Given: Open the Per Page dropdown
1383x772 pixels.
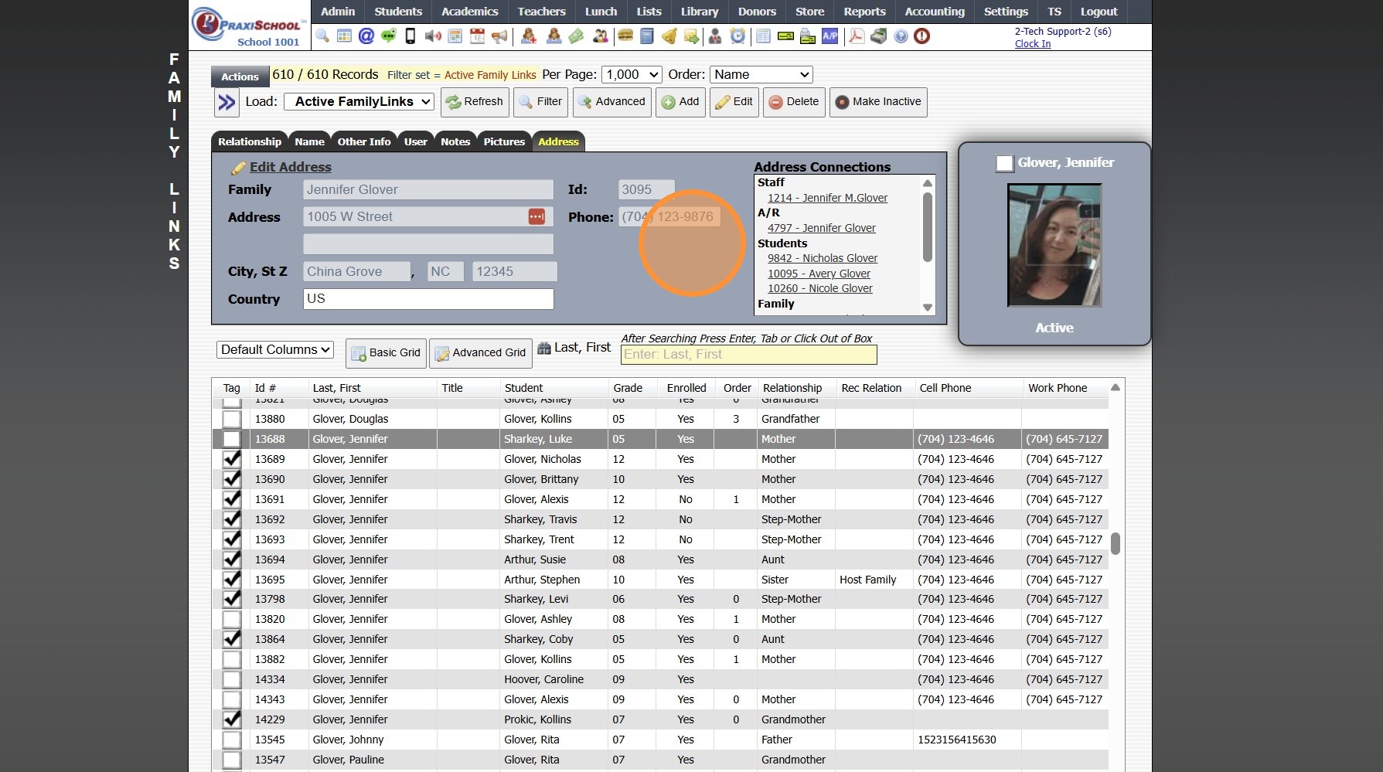Looking at the screenshot, I should coord(632,75).
